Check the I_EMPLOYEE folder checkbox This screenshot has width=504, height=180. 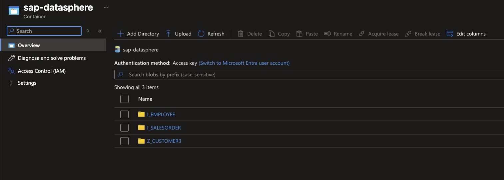coord(124,115)
